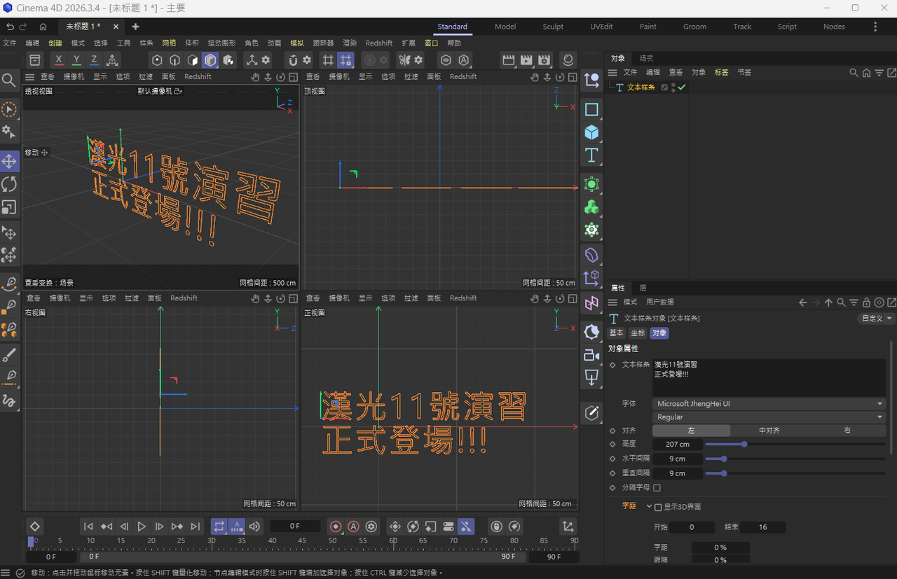Open the front viewport 选项 menu

coord(388,298)
